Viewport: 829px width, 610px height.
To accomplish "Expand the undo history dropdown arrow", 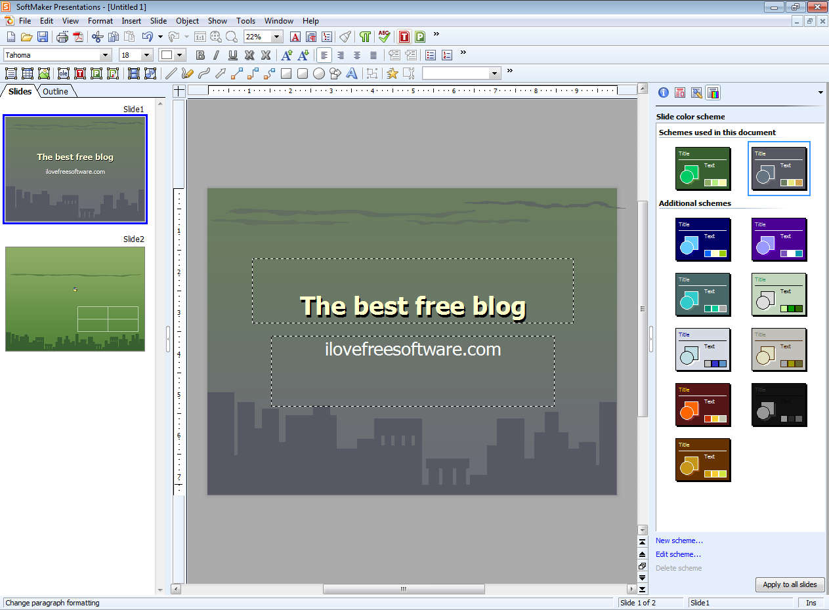I will (x=160, y=37).
